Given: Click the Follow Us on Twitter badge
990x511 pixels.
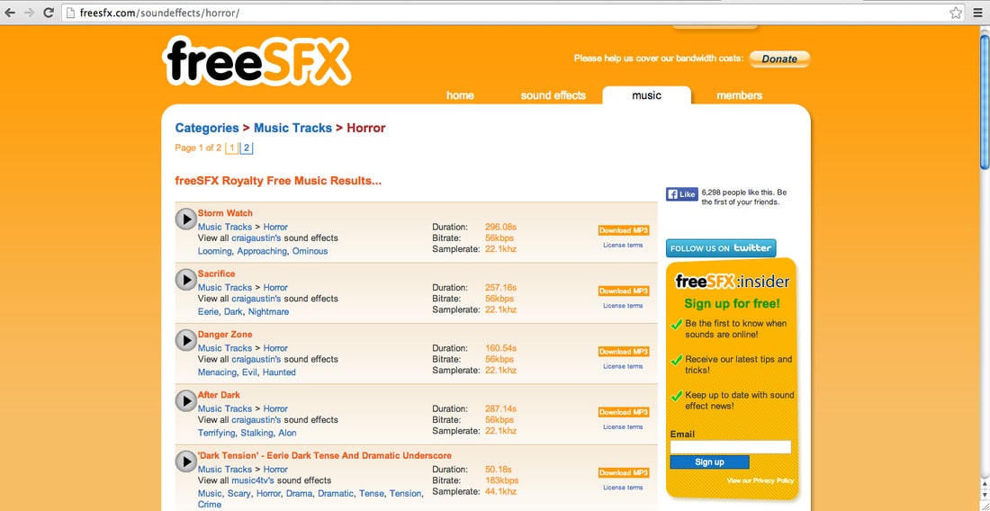Looking at the screenshot, I should tap(721, 248).
